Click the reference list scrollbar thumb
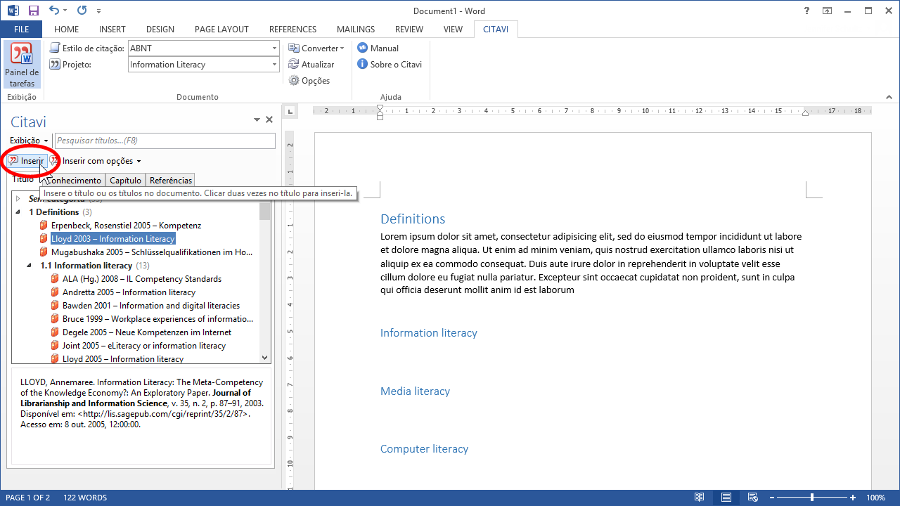Viewport: 900px width, 506px height. [x=264, y=212]
